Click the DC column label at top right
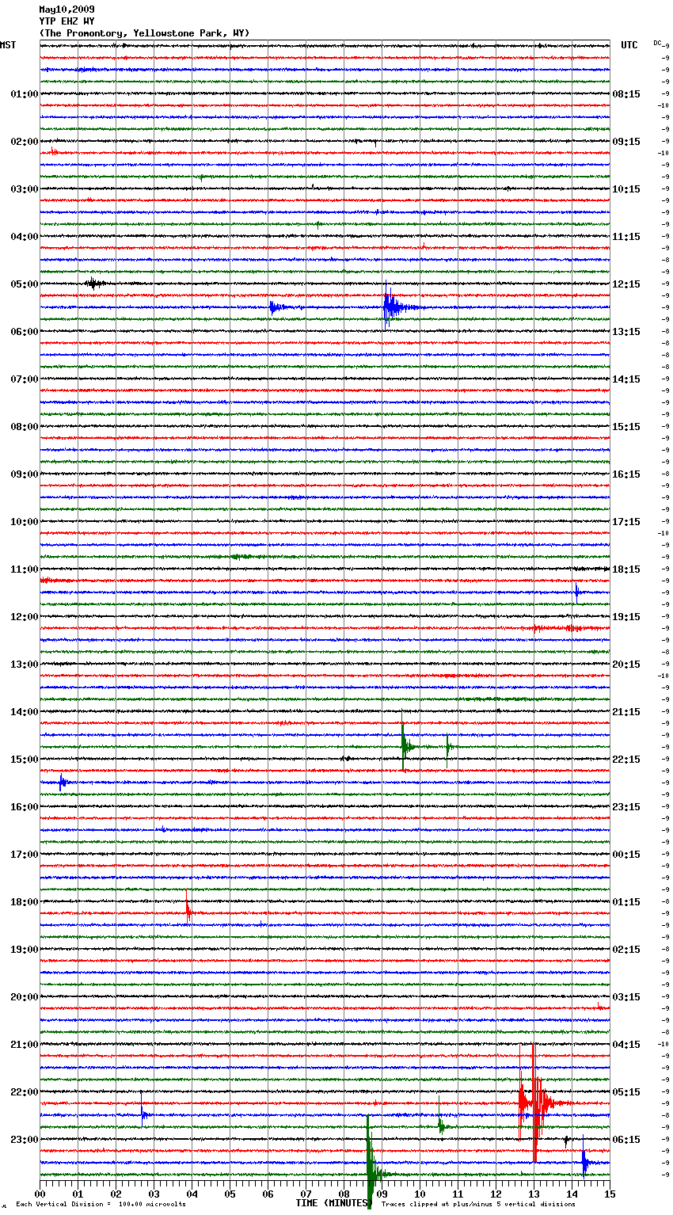This screenshot has height=1215, width=673. tap(658, 43)
